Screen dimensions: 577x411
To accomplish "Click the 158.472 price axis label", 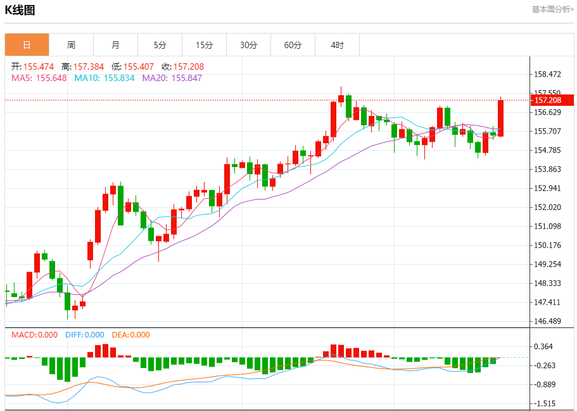I will 548,75.
